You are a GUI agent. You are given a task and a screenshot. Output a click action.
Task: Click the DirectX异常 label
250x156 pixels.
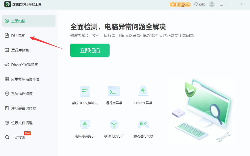(143, 103)
